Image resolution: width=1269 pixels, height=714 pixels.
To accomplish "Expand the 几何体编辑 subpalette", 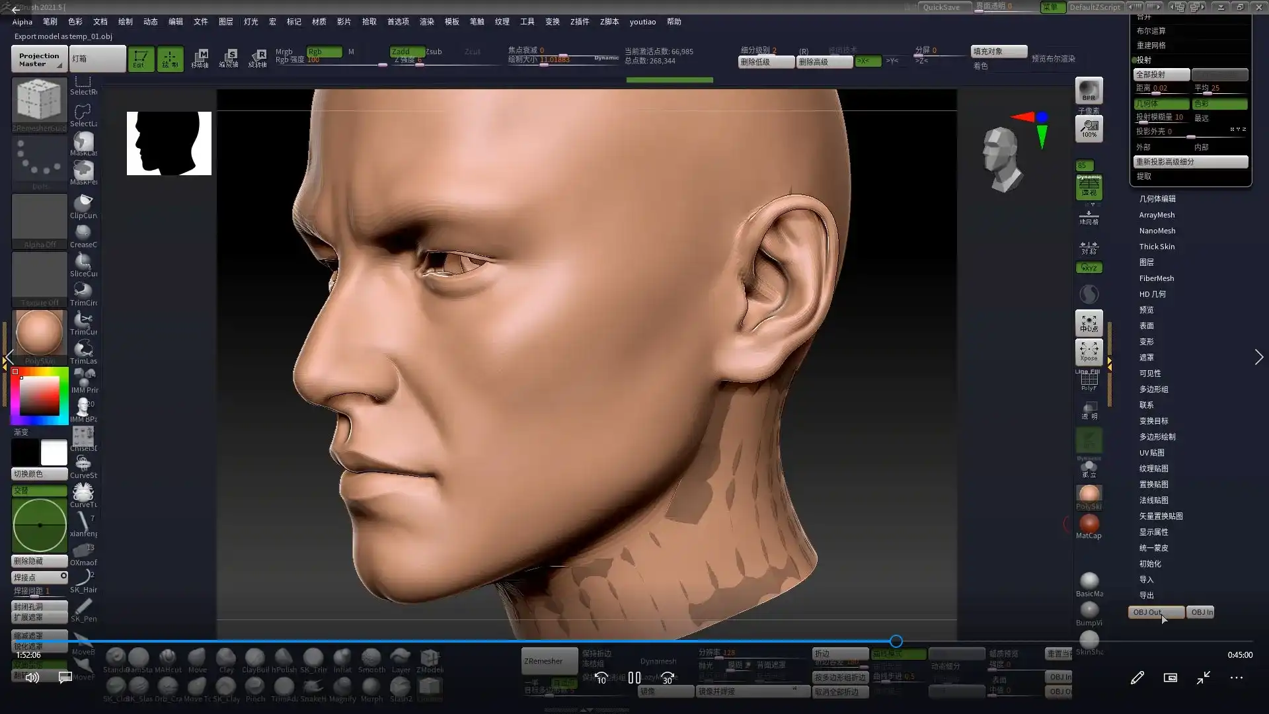I will tap(1157, 198).
